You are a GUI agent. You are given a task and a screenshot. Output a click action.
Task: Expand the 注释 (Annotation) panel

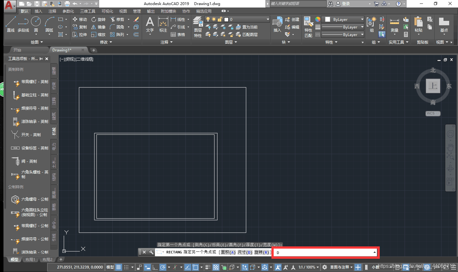166,42
